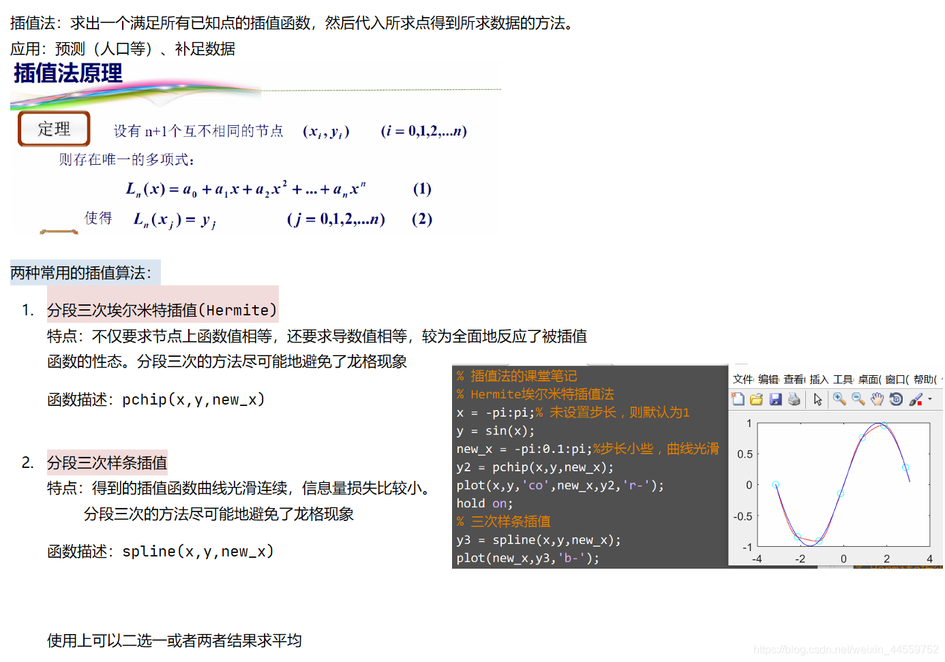Open the 桌面 menu in figure window
This screenshot has width=945, height=662.
click(869, 379)
